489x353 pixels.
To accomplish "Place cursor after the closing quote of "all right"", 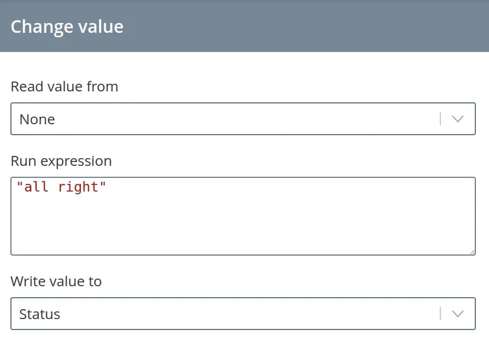I will [107, 187].
